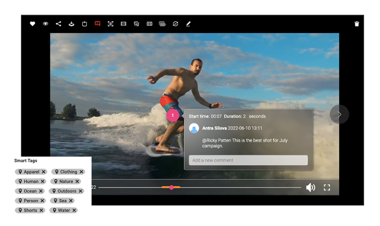The image size is (380, 226).
Task: Click the pencil edit icon
Action: 188,24
